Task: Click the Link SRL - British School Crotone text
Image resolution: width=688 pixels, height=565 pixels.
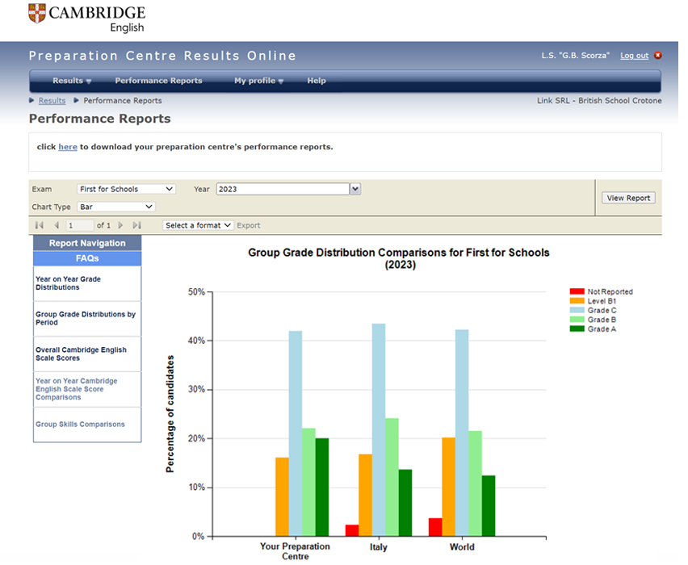Action: click(x=599, y=100)
